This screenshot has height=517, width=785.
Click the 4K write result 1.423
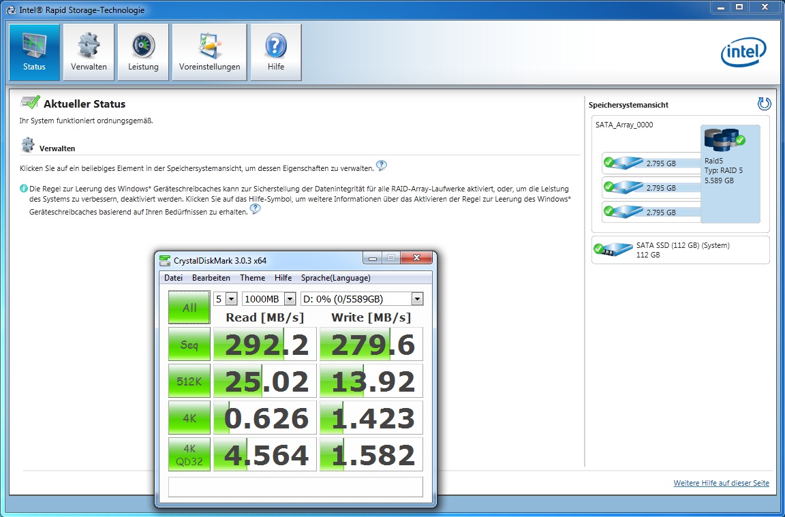point(371,418)
